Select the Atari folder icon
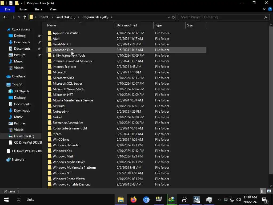Screen dimensions: 273x205 click(x=50, y=38)
